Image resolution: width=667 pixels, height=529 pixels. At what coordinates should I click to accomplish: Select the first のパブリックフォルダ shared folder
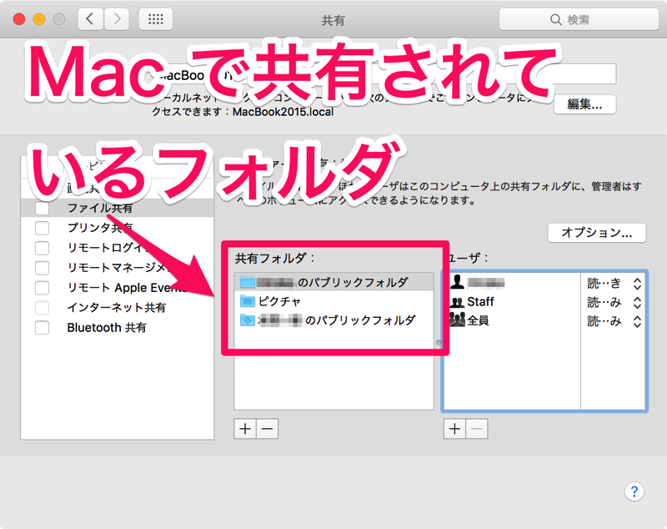(334, 282)
